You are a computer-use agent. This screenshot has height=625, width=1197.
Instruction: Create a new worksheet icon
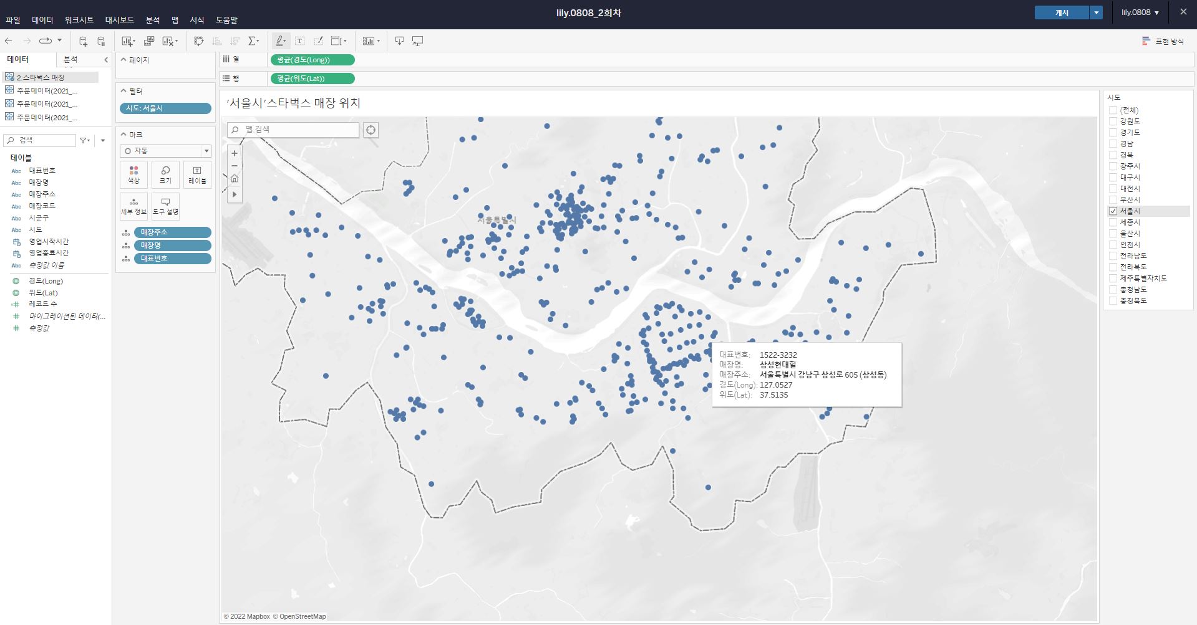127,41
